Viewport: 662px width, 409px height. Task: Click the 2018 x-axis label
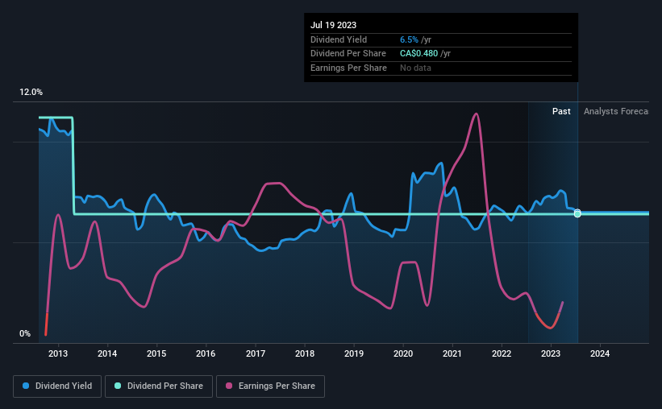[305, 353]
